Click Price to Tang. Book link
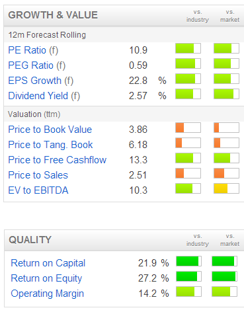Viewport: 244px width, 316px height. pyautogui.click(x=50, y=145)
